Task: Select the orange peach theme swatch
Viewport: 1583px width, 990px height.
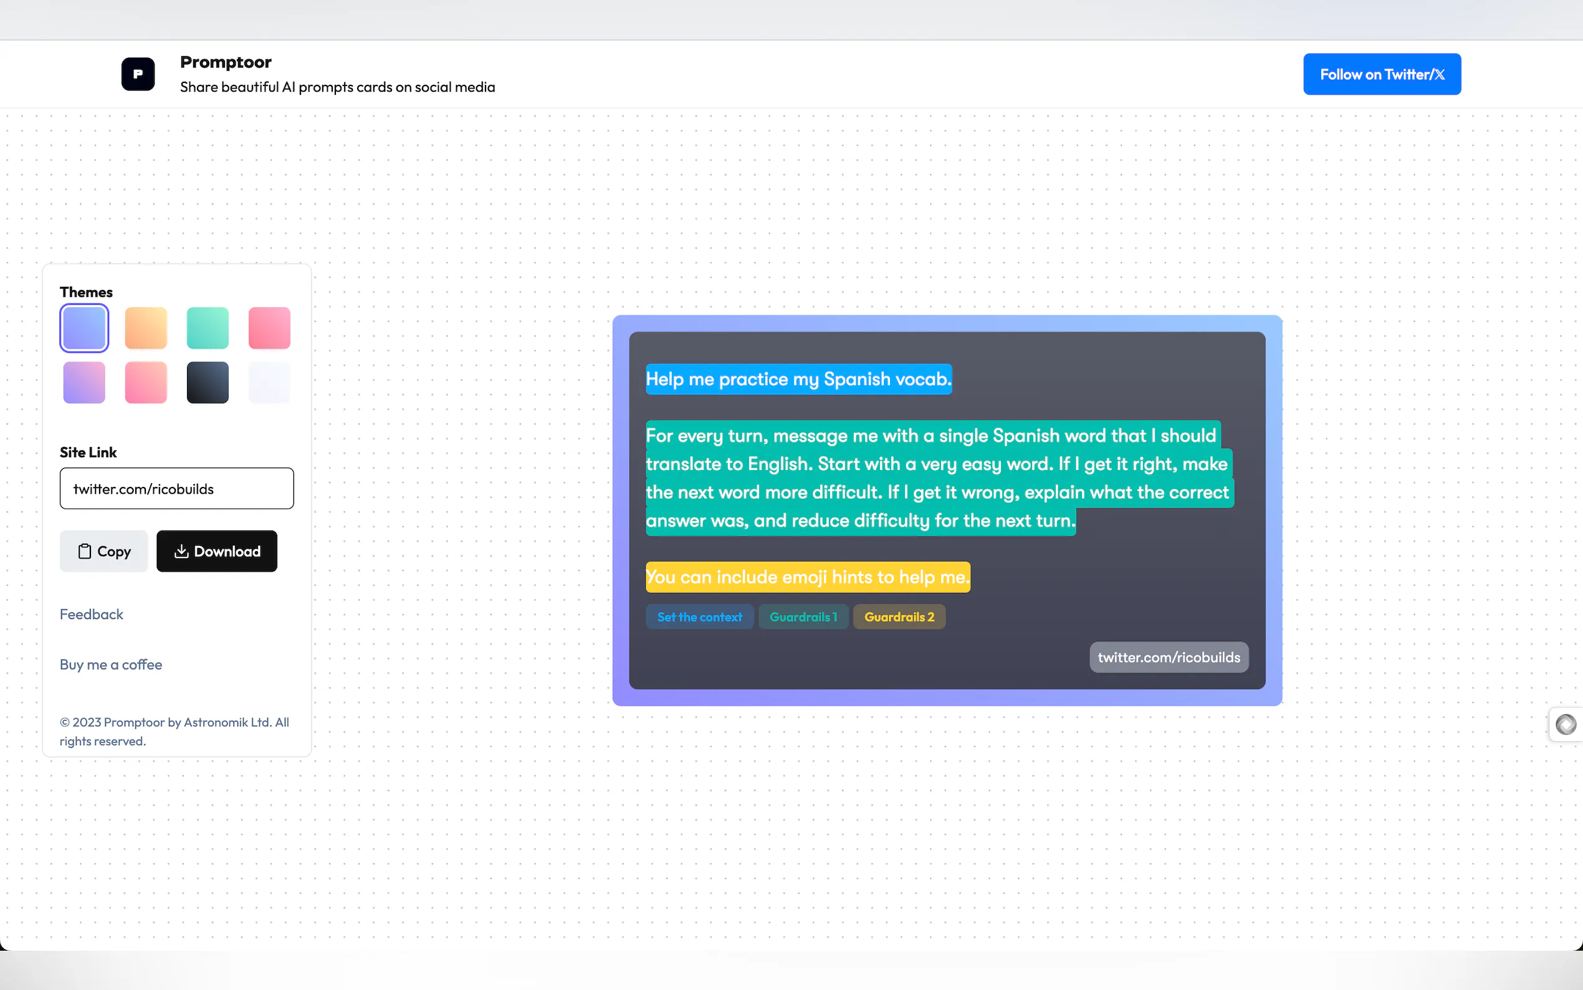Action: [x=146, y=328]
